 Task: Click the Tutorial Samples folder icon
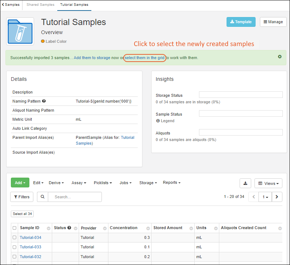[x=20, y=31]
